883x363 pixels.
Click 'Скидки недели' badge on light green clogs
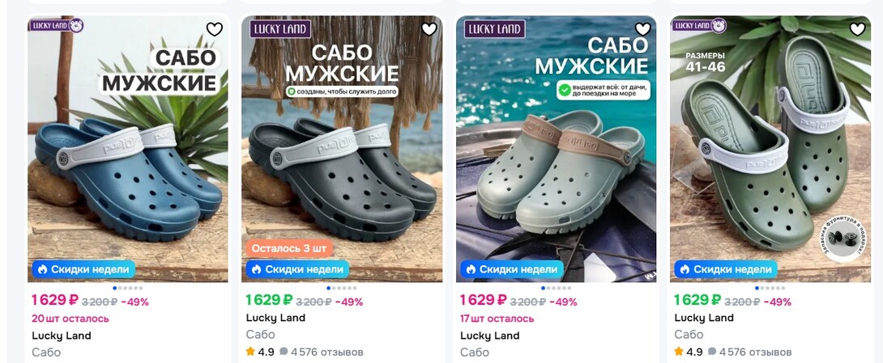point(512,269)
